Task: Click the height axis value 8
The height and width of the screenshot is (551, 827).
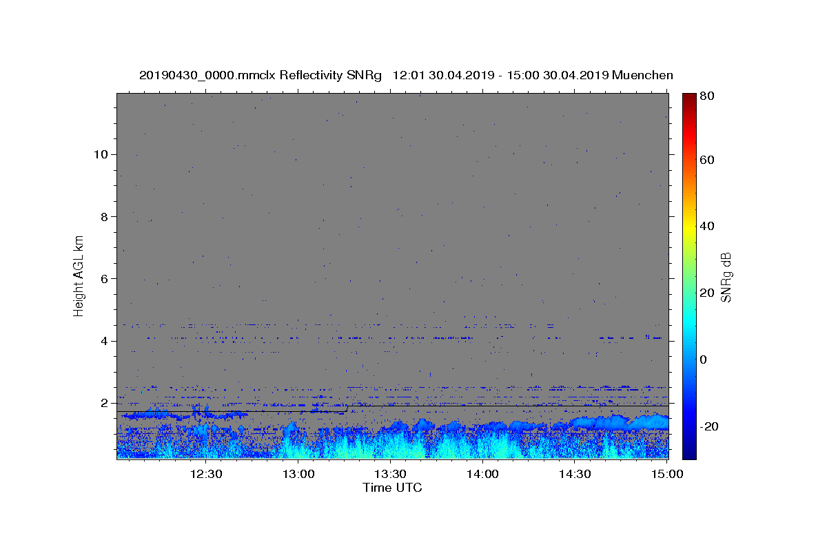Action: point(105,216)
